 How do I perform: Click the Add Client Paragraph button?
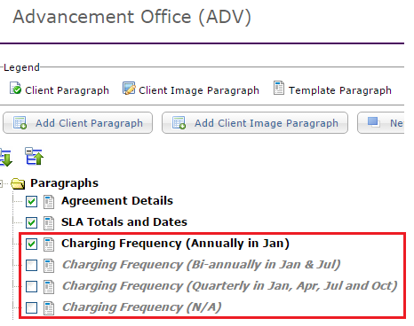(x=78, y=123)
